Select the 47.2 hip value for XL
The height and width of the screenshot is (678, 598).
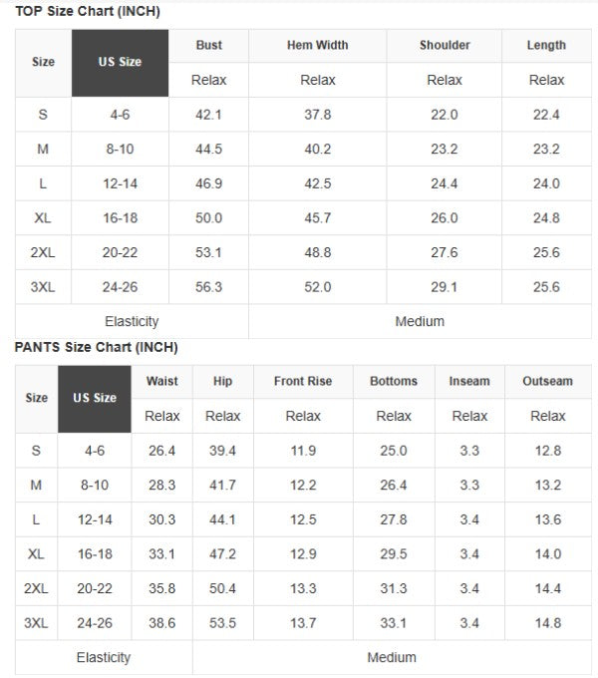coord(222,554)
